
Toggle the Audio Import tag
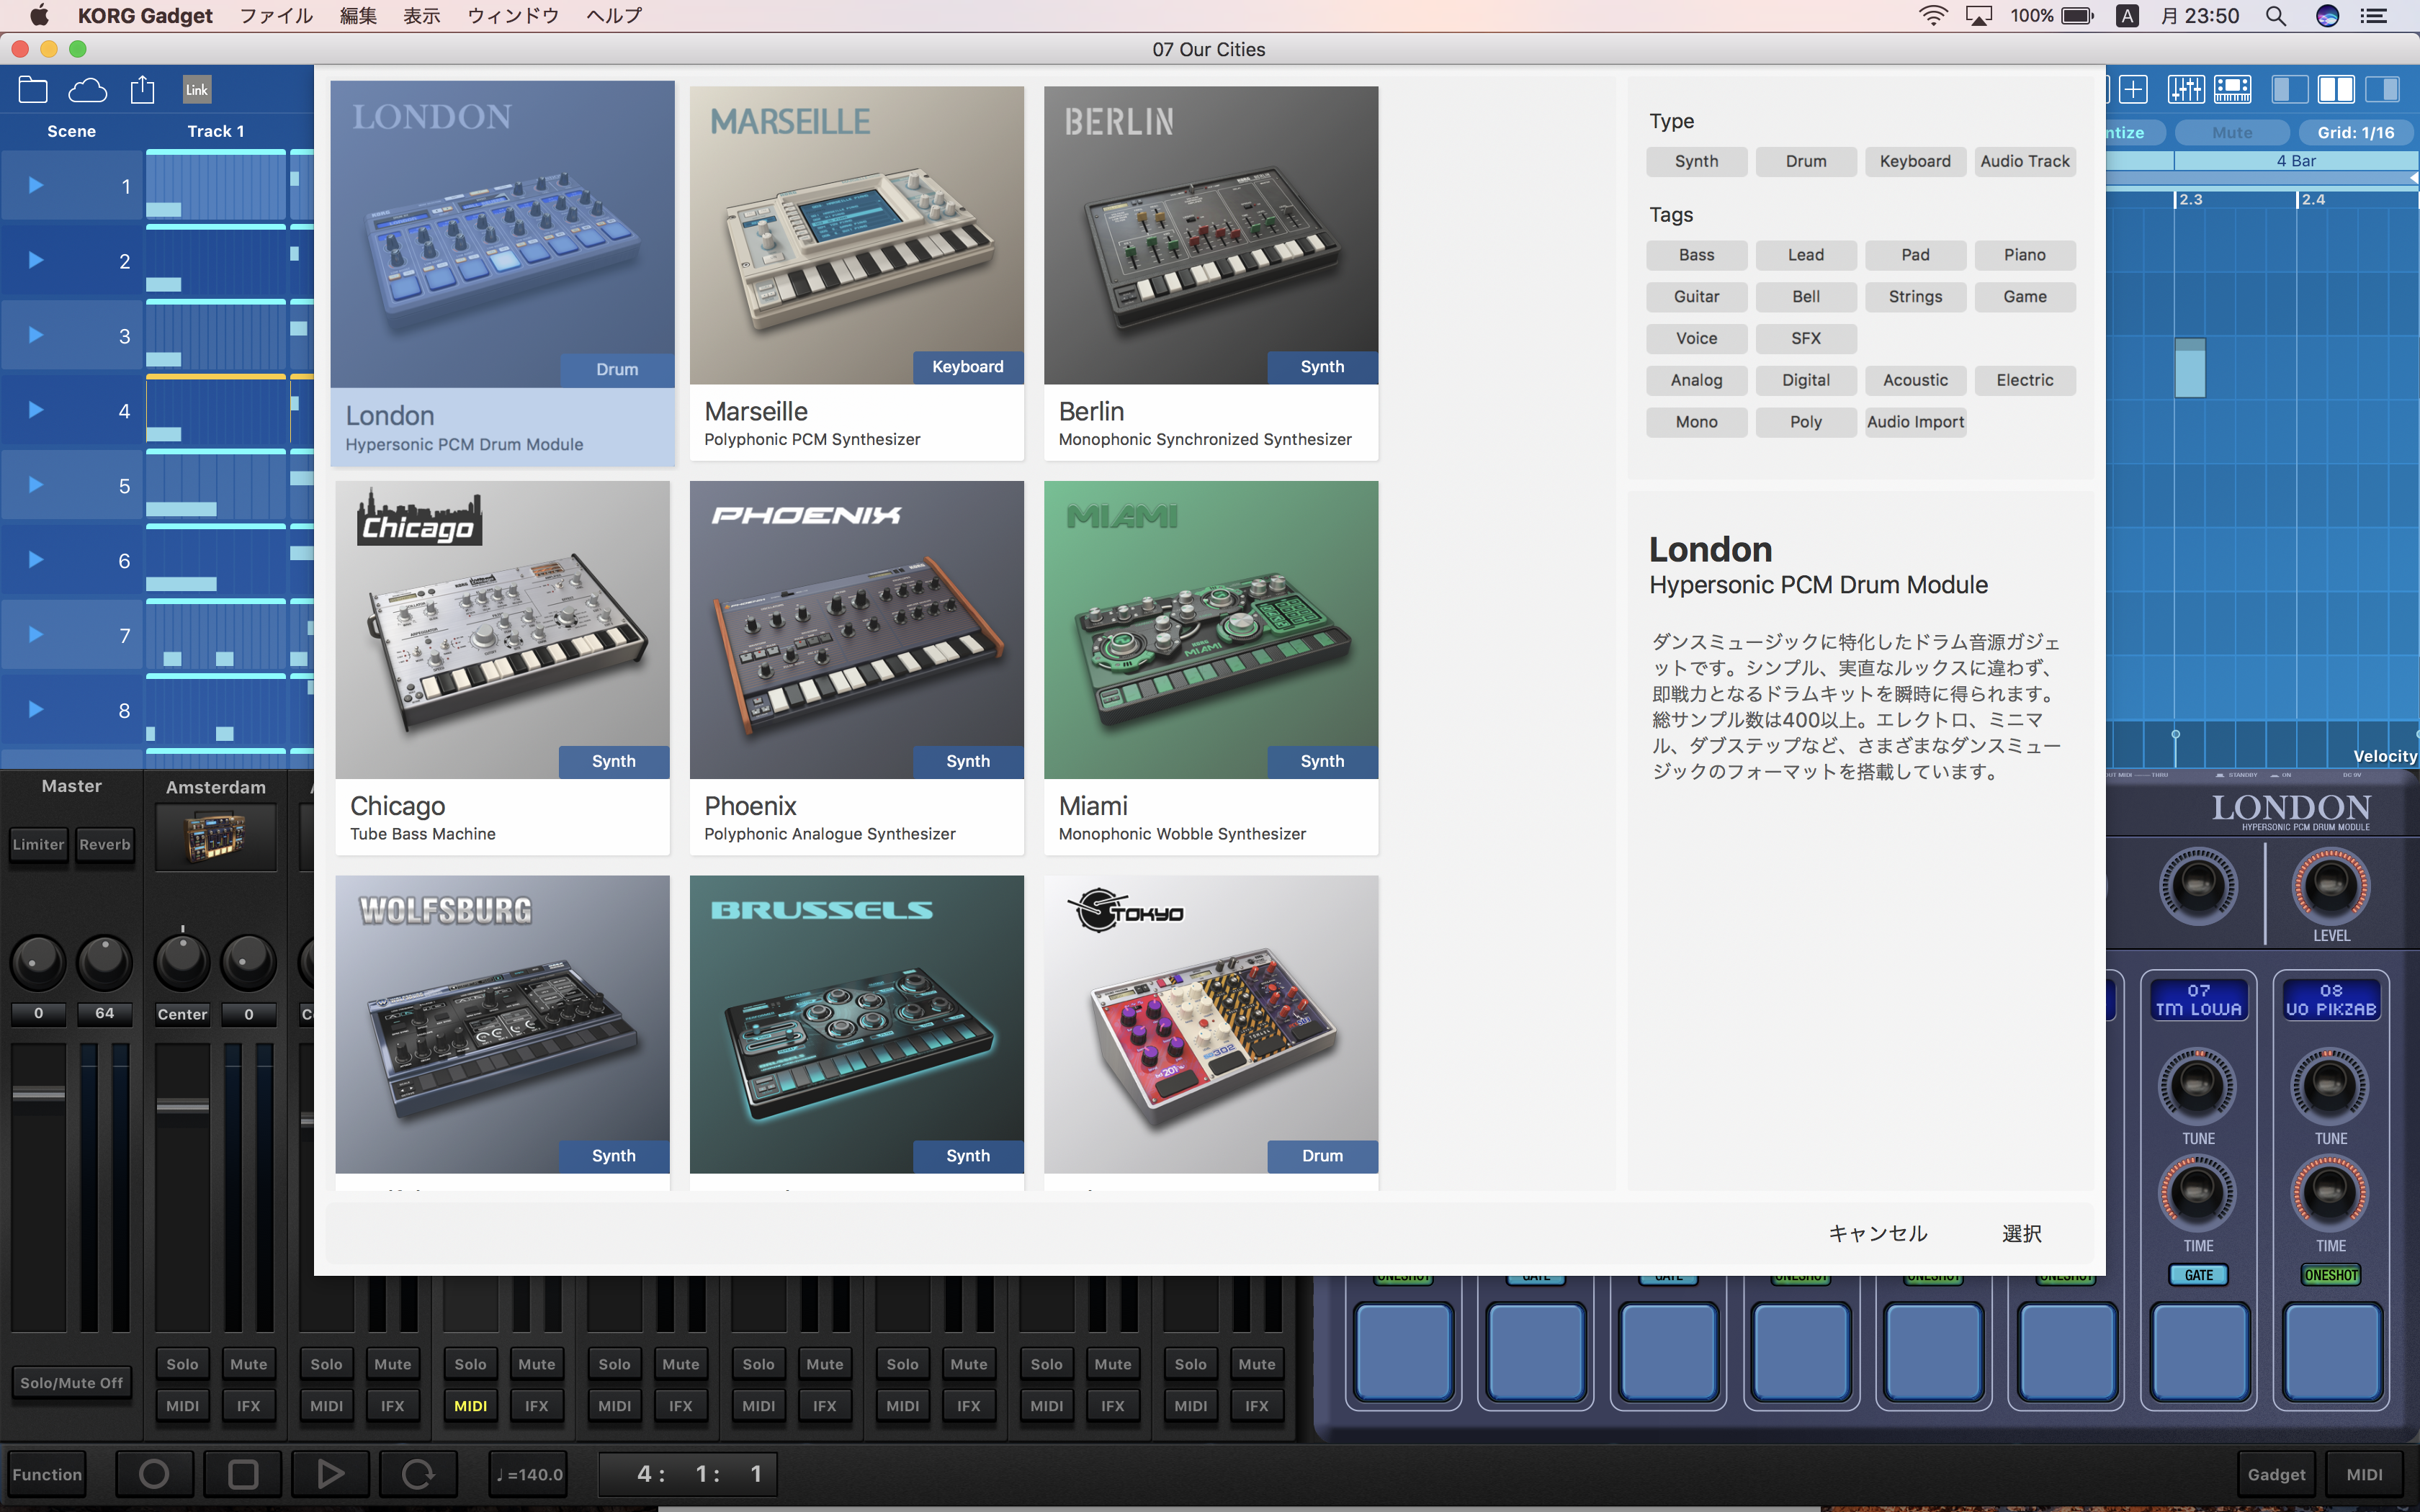[x=1915, y=422]
